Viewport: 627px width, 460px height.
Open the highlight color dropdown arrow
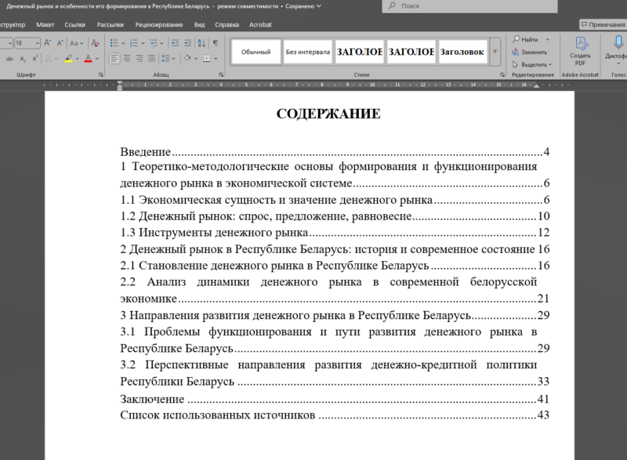(x=77, y=59)
